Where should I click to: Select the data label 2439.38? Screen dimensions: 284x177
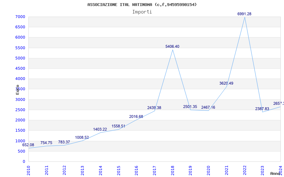[154, 108]
